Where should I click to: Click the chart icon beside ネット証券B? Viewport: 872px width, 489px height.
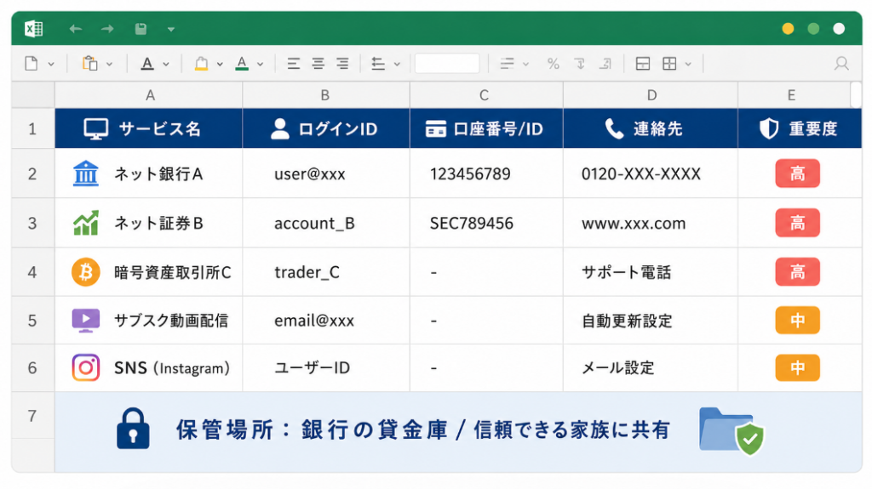[86, 223]
